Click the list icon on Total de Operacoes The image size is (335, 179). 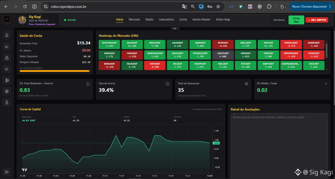pos(247,84)
